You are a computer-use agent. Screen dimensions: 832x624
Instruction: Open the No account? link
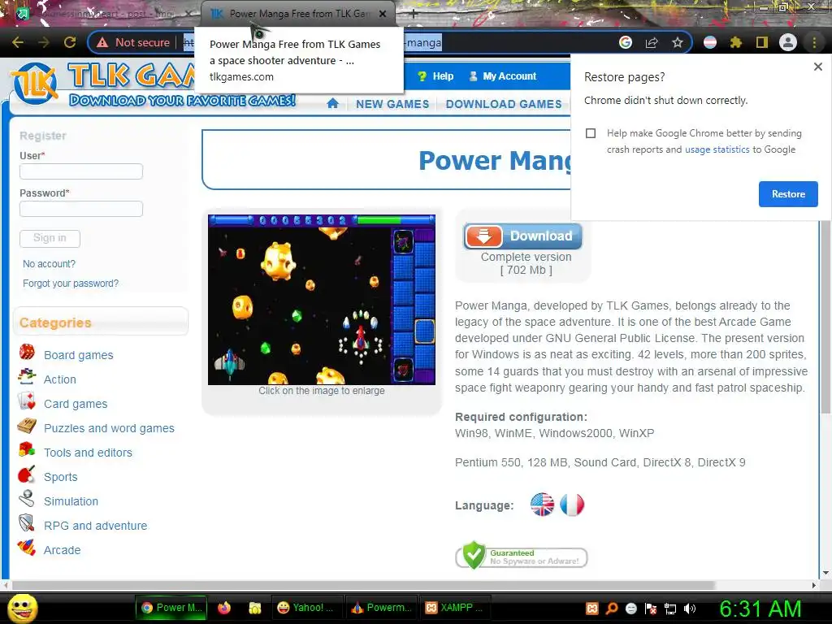tap(49, 264)
